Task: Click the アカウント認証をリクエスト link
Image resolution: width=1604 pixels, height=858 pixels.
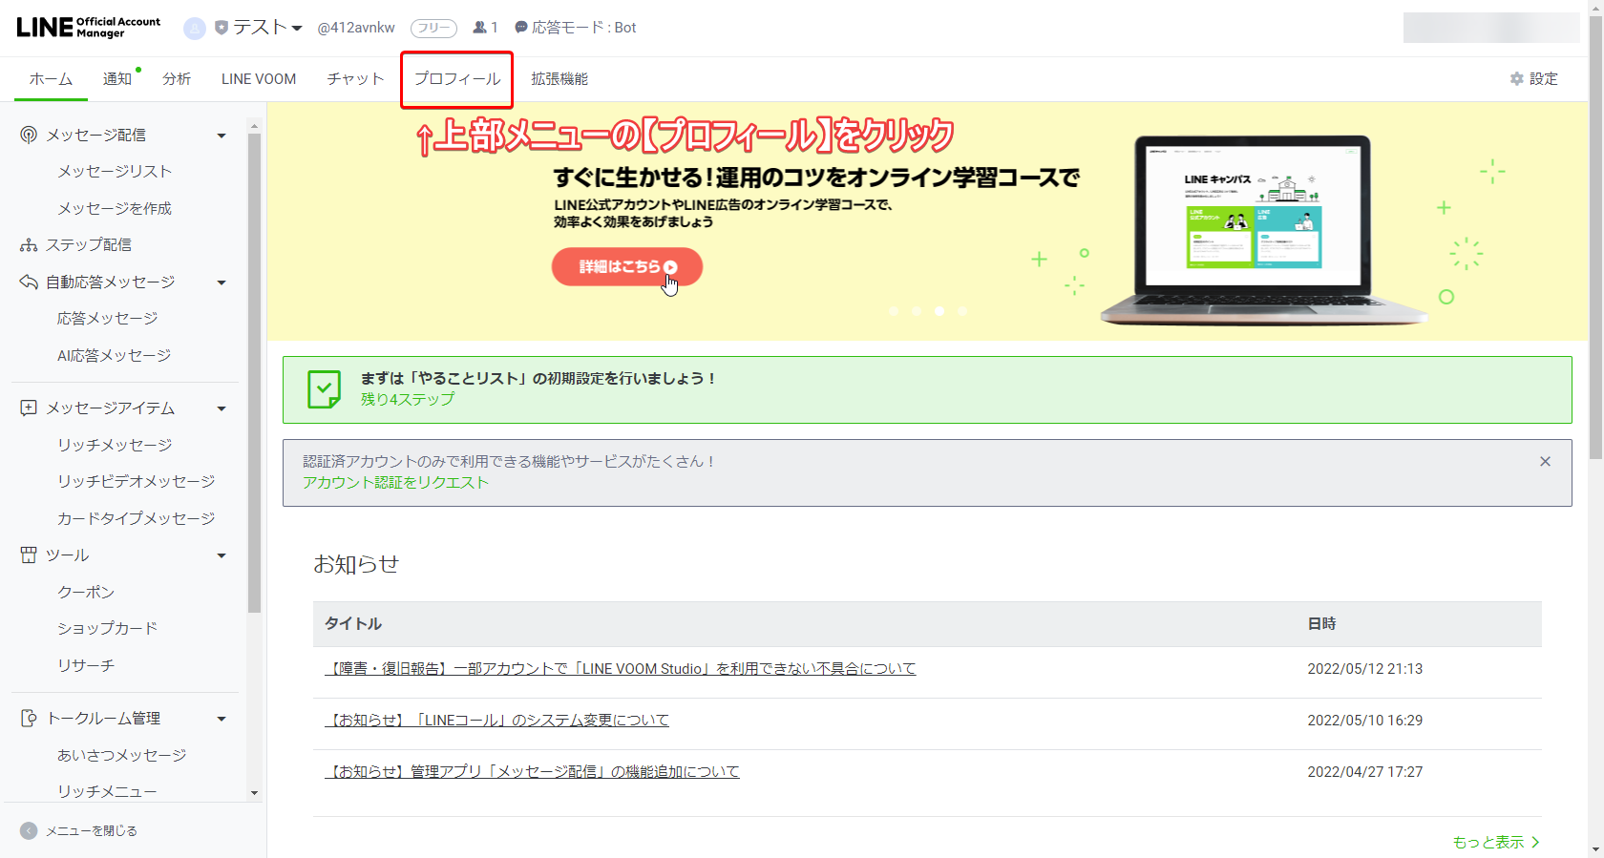Action: tap(395, 483)
